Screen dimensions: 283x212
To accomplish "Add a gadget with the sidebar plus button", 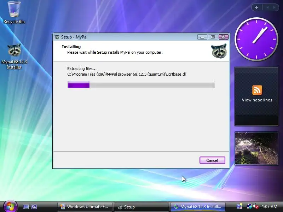I will [x=256, y=7].
